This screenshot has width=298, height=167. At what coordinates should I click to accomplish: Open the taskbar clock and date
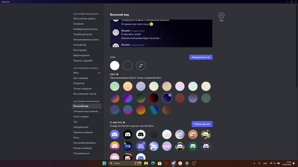coord(287,163)
